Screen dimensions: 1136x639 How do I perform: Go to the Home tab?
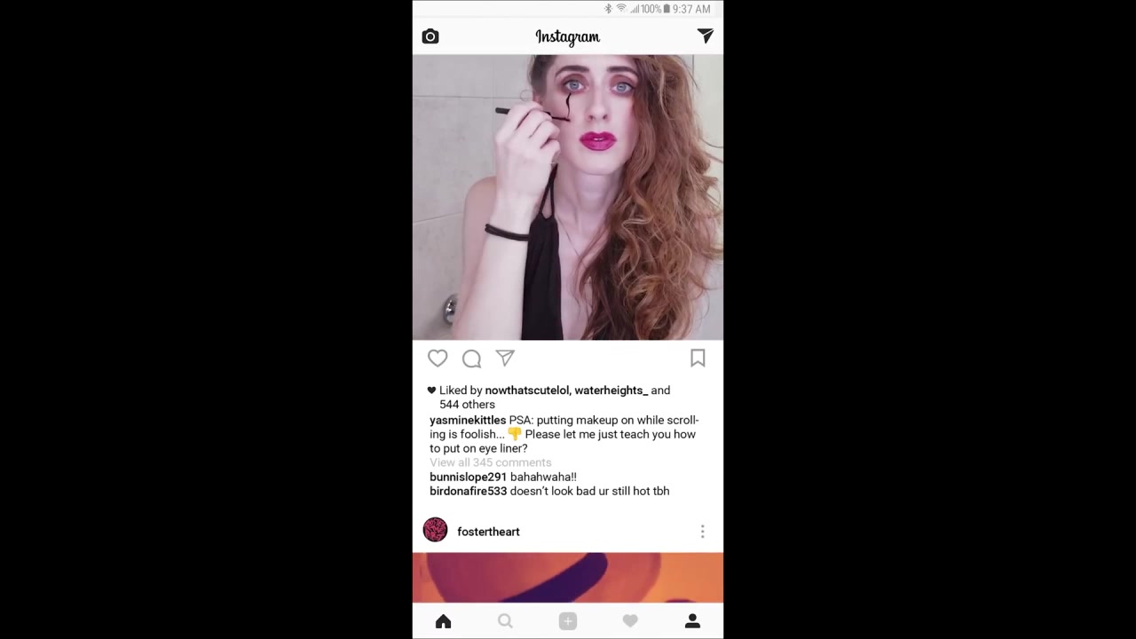click(x=444, y=621)
